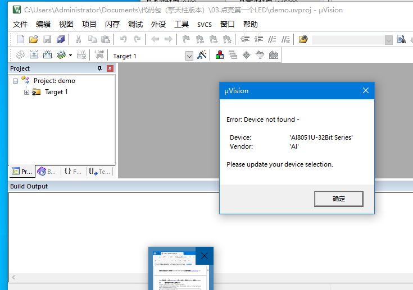The height and width of the screenshot is (290, 413).
Task: Expand the Target 1 folder node
Action: [26, 93]
